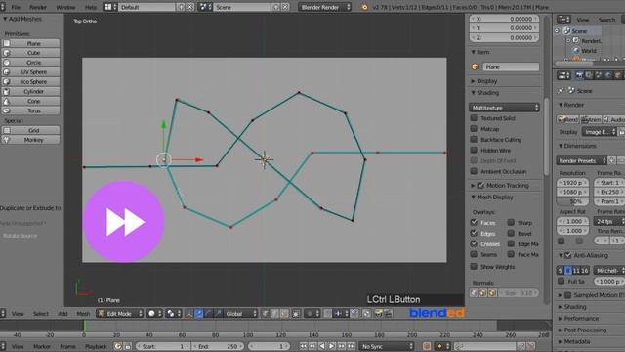Viewport: 625px width, 352px height.
Task: Uncheck the Faces overlay checkbox
Action: (474, 222)
